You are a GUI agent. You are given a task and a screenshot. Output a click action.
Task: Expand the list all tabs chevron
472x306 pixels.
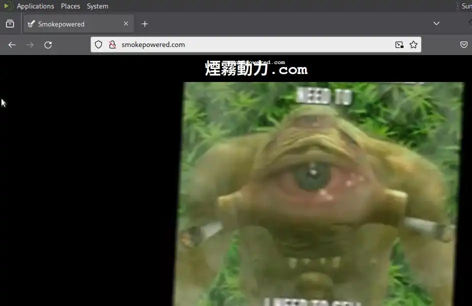point(436,23)
